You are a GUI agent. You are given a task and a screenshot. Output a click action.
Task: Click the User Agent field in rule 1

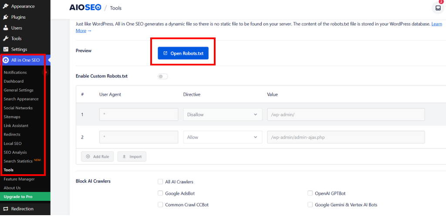coord(139,115)
